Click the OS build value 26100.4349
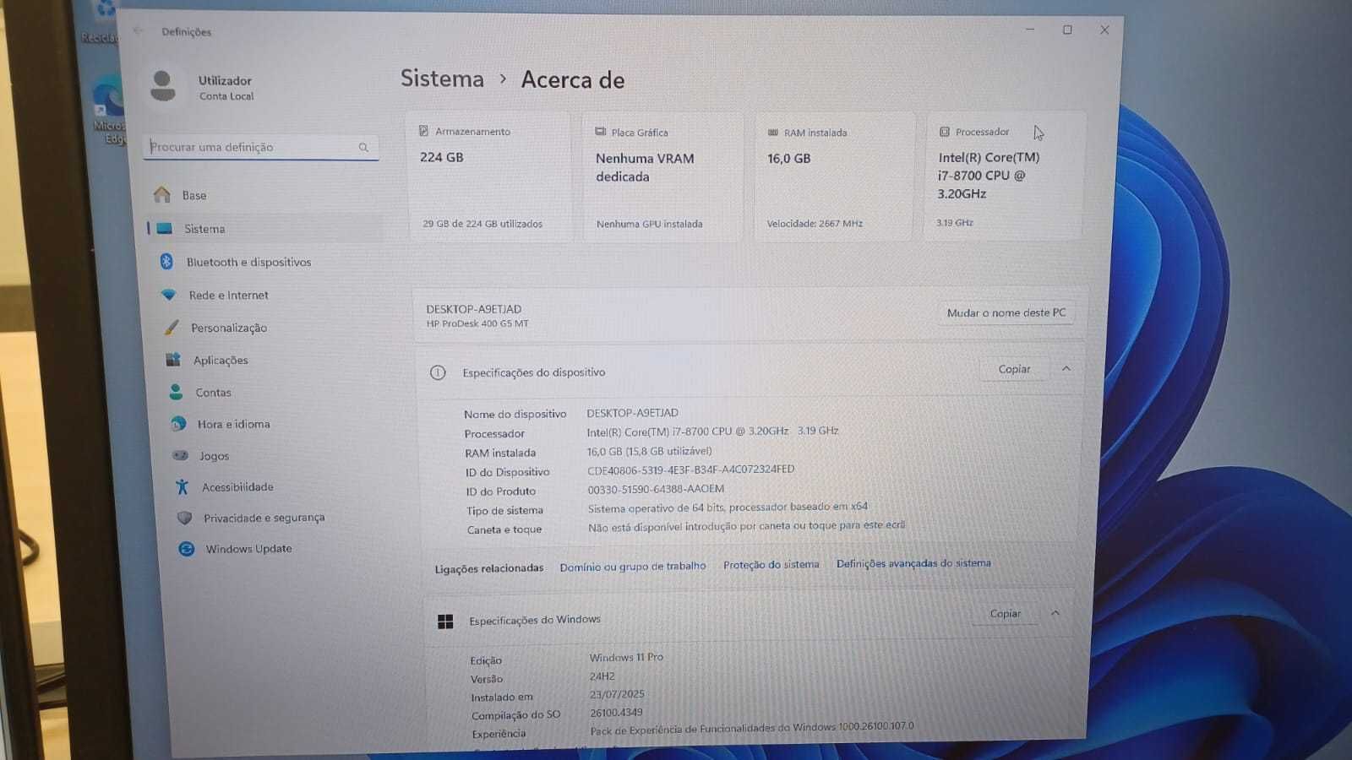The height and width of the screenshot is (760, 1352). (x=616, y=713)
